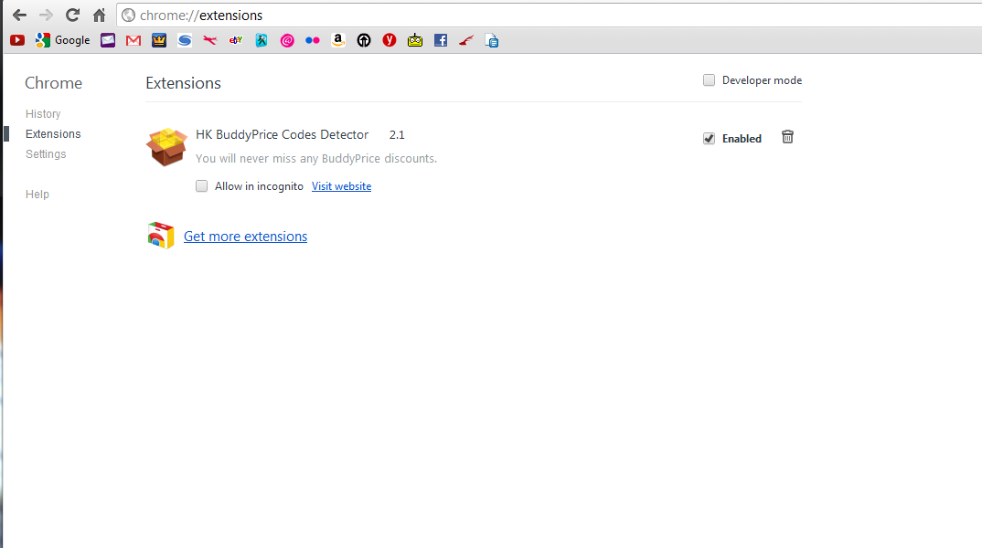Click the Extensions page heading
Viewport: 982px width, 548px height.
(184, 83)
